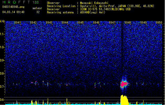The image size is (165, 105).
Task: Click the 0949 time marker
Action: pos(143,23)
